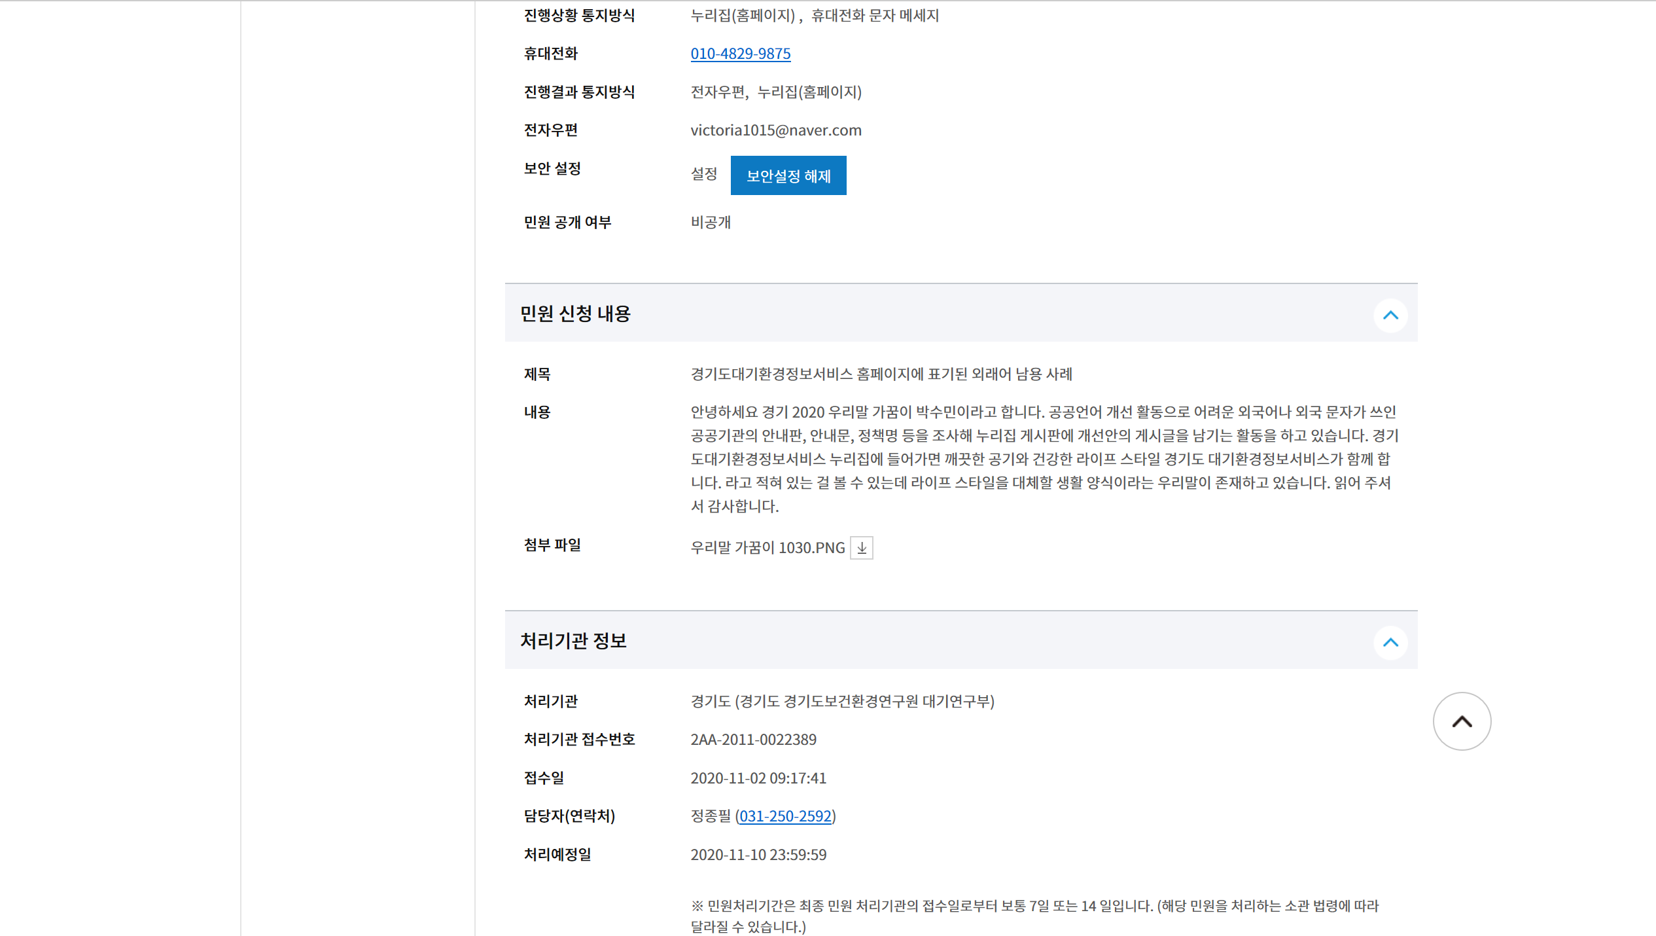1656x936 pixels.
Task: Open the 031-250-2592 contact link
Action: click(785, 816)
